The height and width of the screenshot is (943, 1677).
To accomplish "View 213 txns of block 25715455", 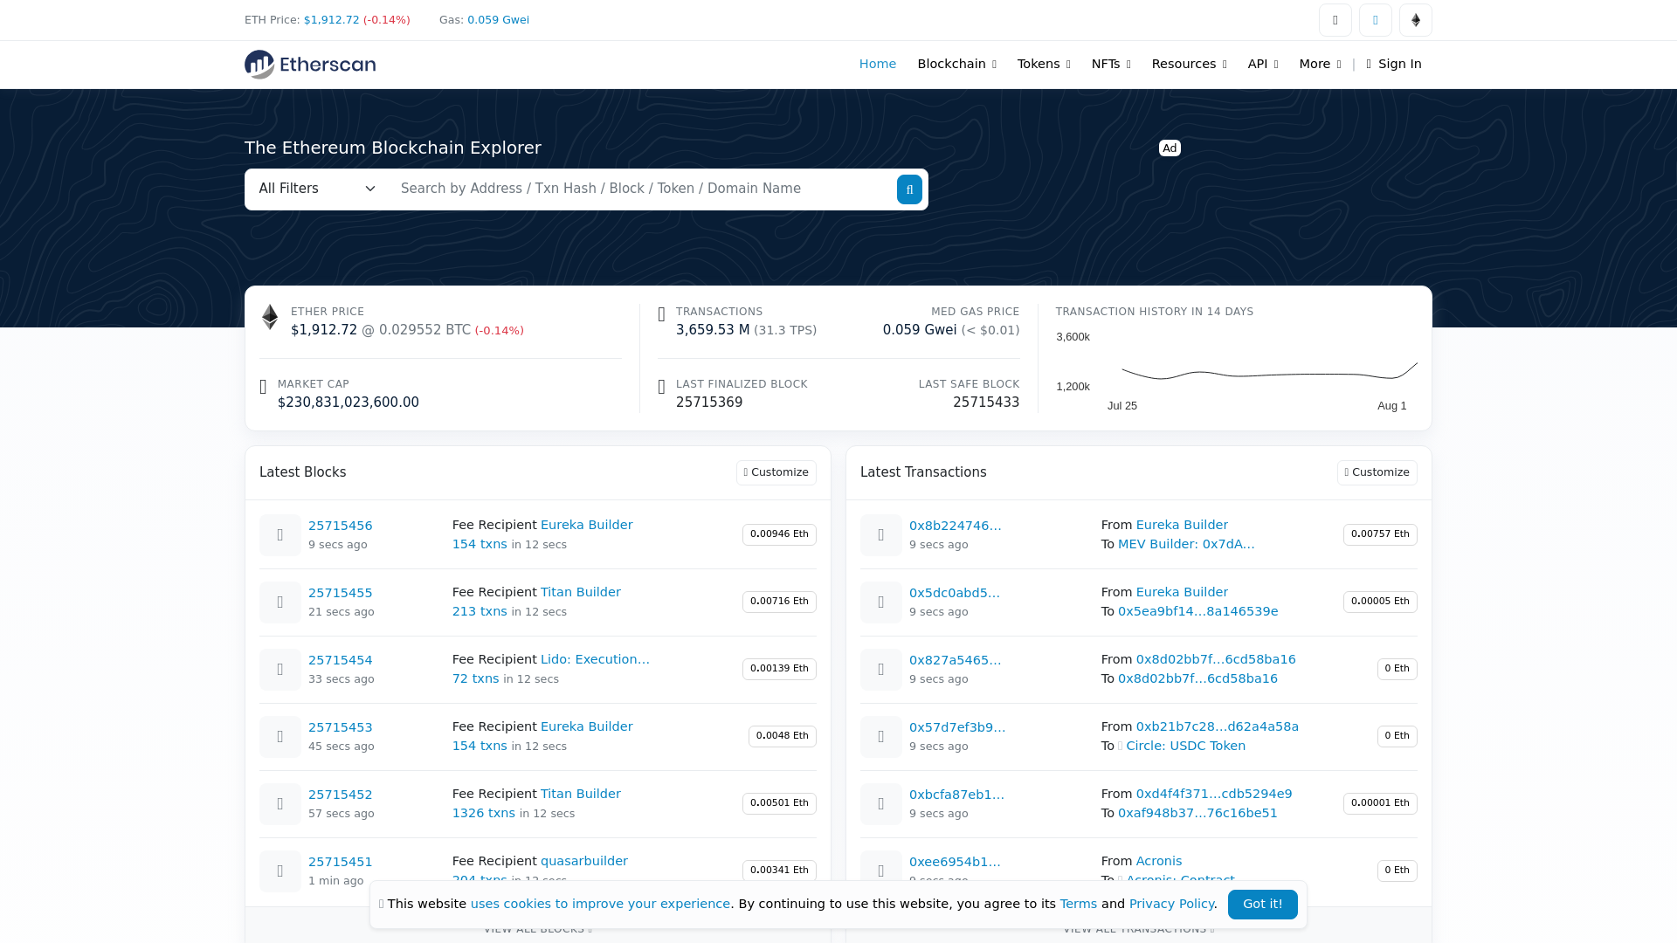I will pyautogui.click(x=480, y=611).
